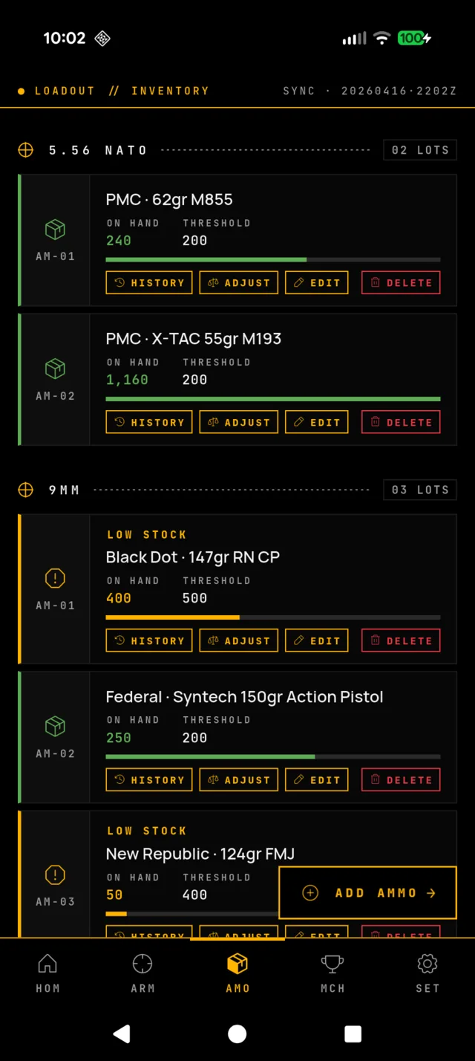Viewport: 475px width, 1061px height.
Task: Open the SET gear icon in bottom navigation
Action: 427,962
